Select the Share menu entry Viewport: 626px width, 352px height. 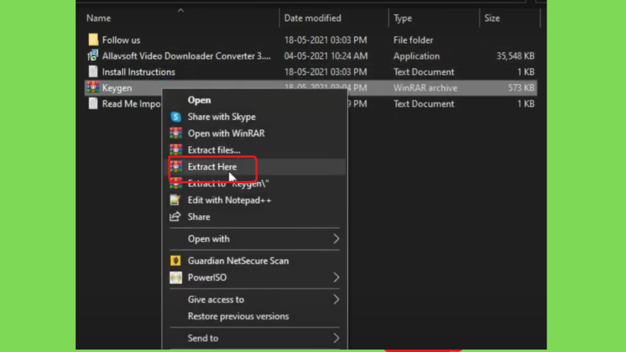(199, 217)
